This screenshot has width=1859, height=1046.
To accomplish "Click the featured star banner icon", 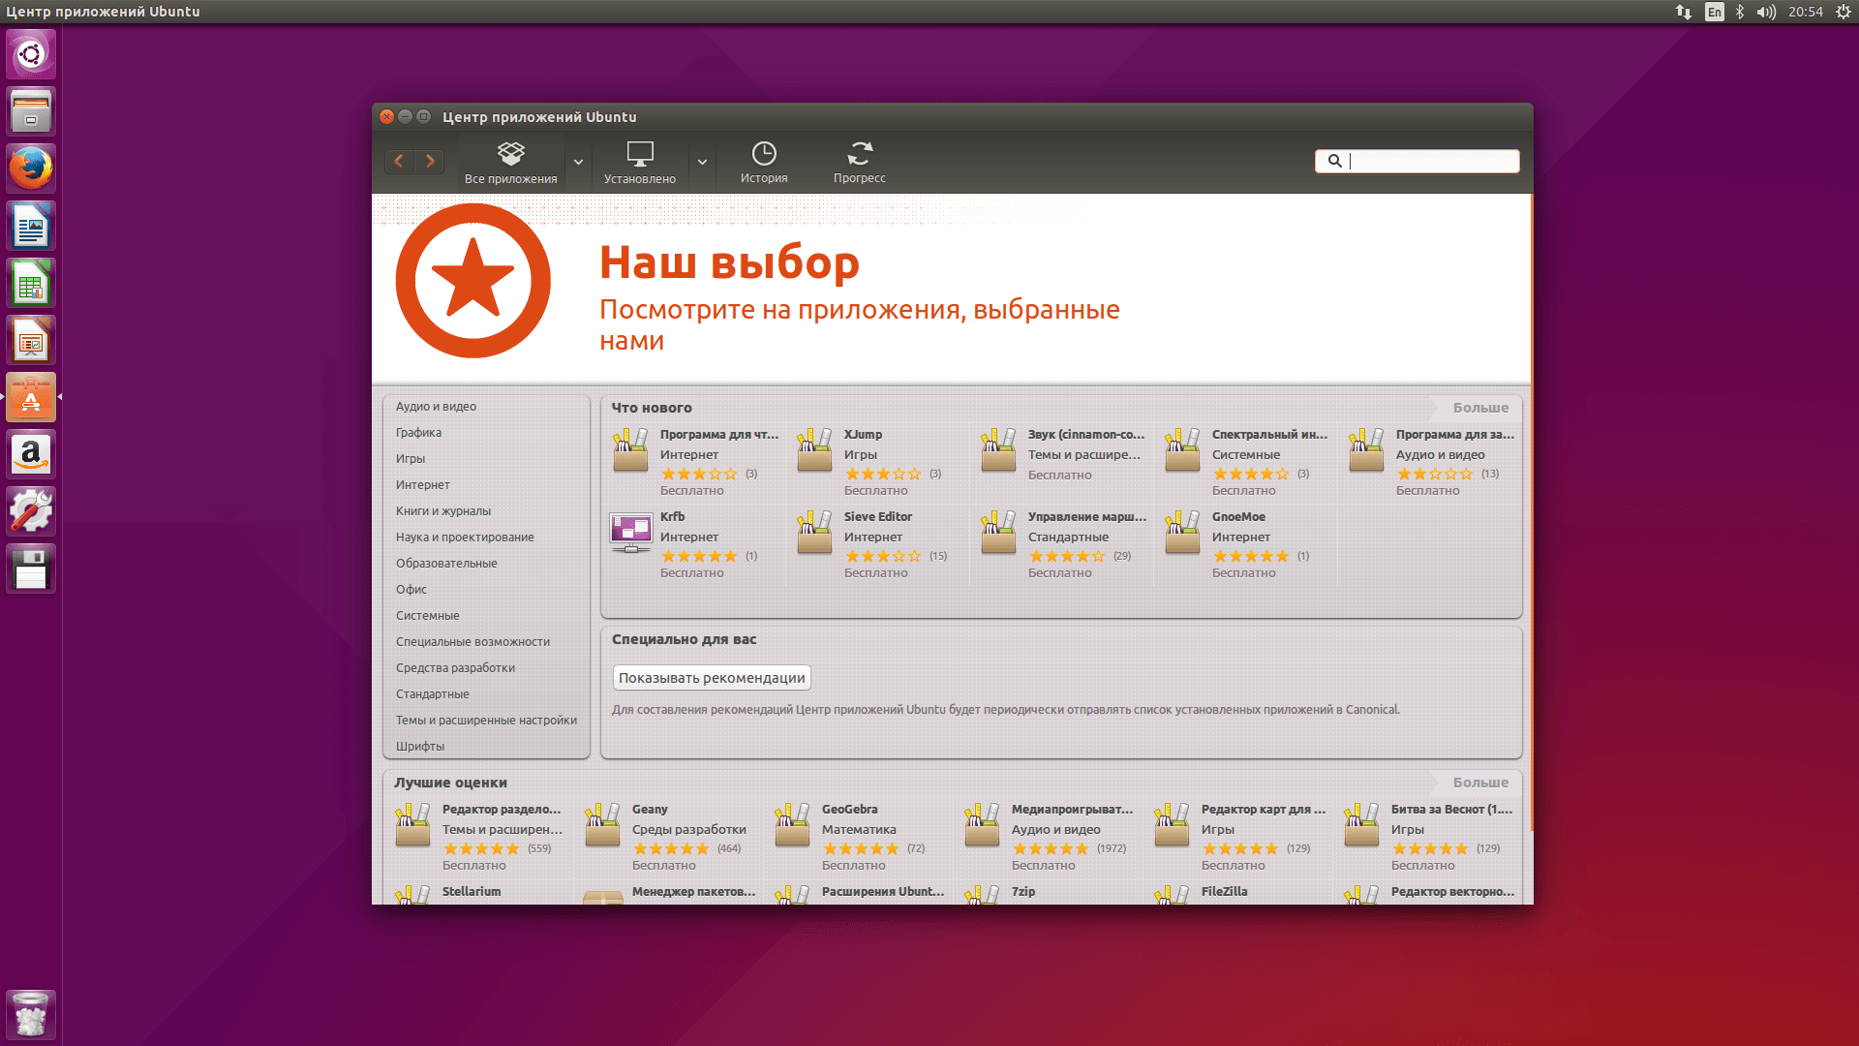I will 473,281.
